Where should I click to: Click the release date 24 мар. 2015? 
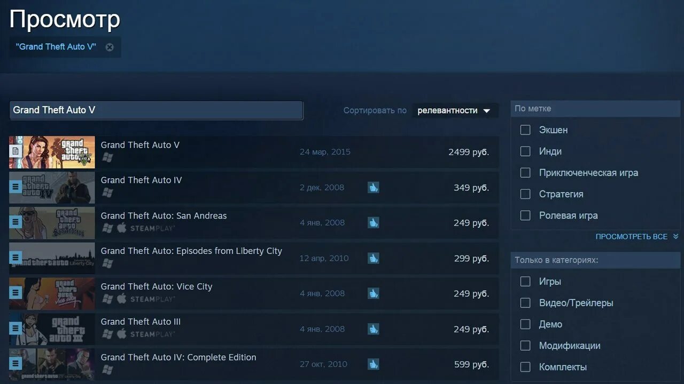[x=325, y=152]
